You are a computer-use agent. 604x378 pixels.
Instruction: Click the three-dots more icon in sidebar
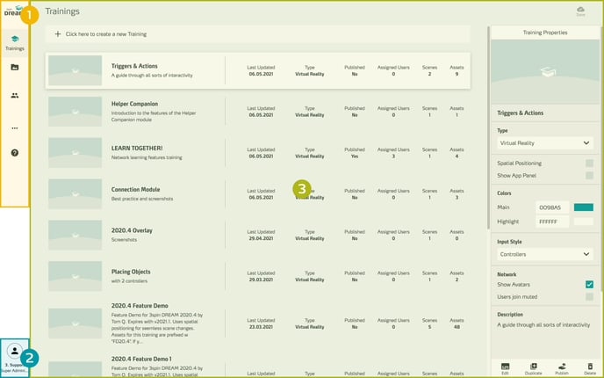click(x=14, y=127)
